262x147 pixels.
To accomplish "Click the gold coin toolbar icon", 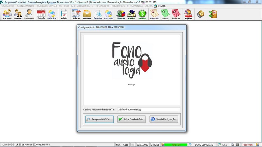I will click(201, 14).
